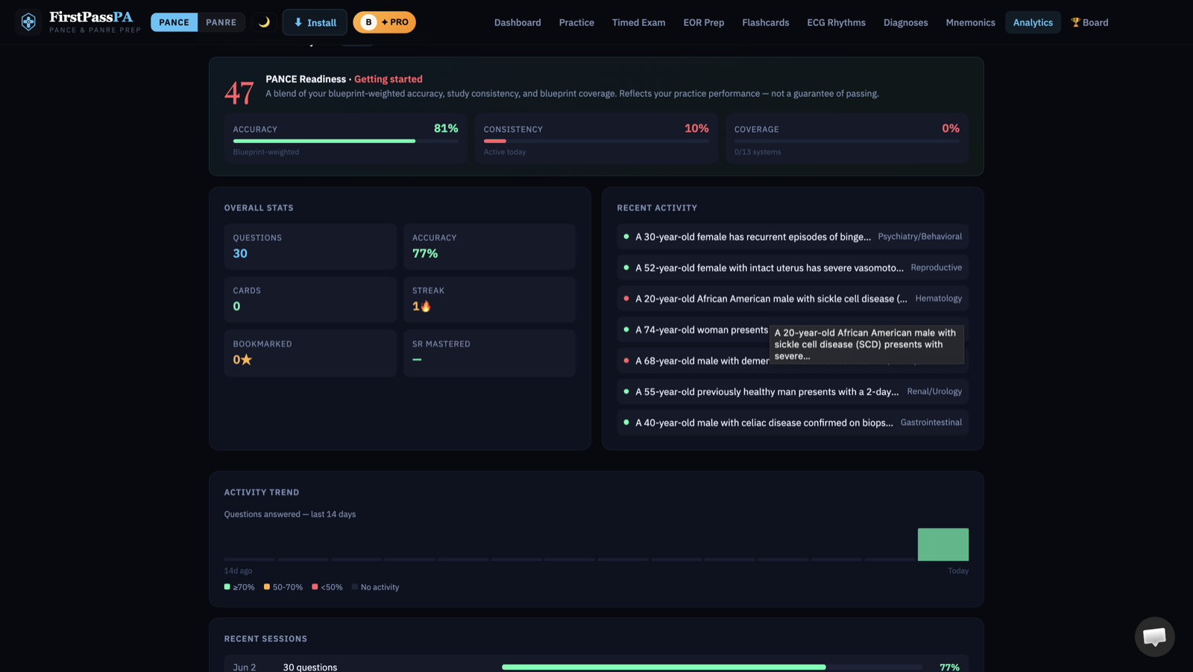Click the Coverage 0% progress bar

846,141
